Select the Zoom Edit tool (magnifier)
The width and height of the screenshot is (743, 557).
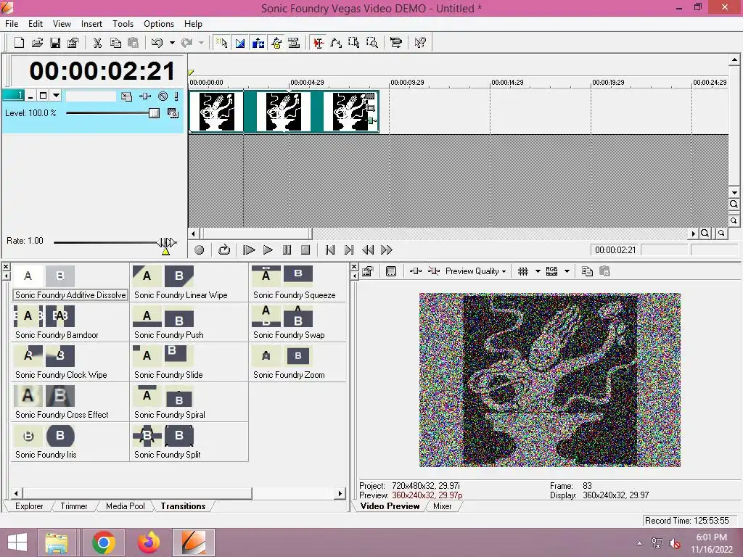click(x=372, y=43)
